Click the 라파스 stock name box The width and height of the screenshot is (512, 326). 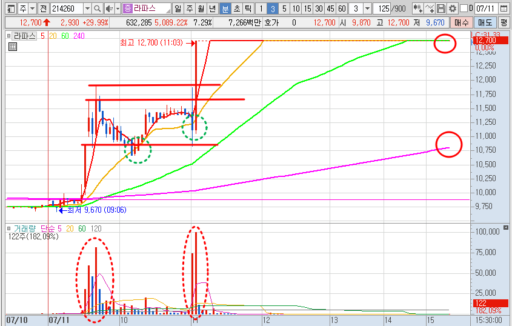pyautogui.click(x=147, y=8)
